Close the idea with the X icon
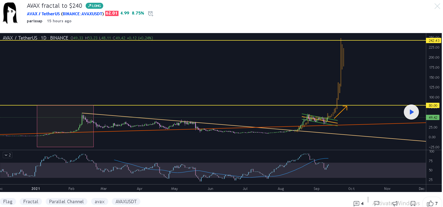 click(437, 6)
